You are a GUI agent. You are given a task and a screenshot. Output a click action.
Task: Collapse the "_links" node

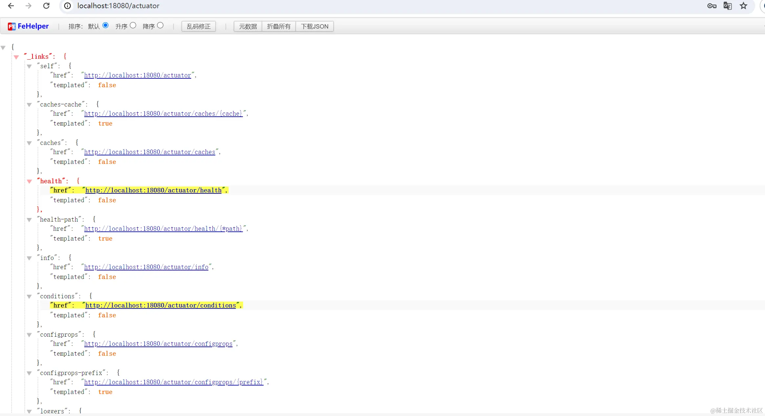[x=16, y=57]
